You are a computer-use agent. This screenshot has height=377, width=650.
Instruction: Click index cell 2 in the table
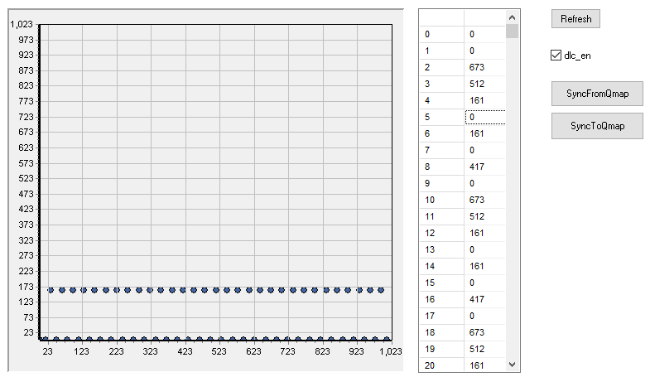coord(441,67)
